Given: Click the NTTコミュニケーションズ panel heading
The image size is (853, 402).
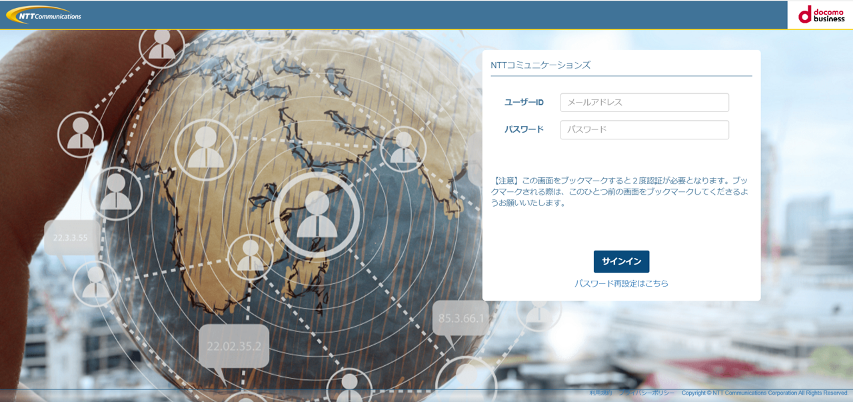Looking at the screenshot, I should (x=540, y=65).
